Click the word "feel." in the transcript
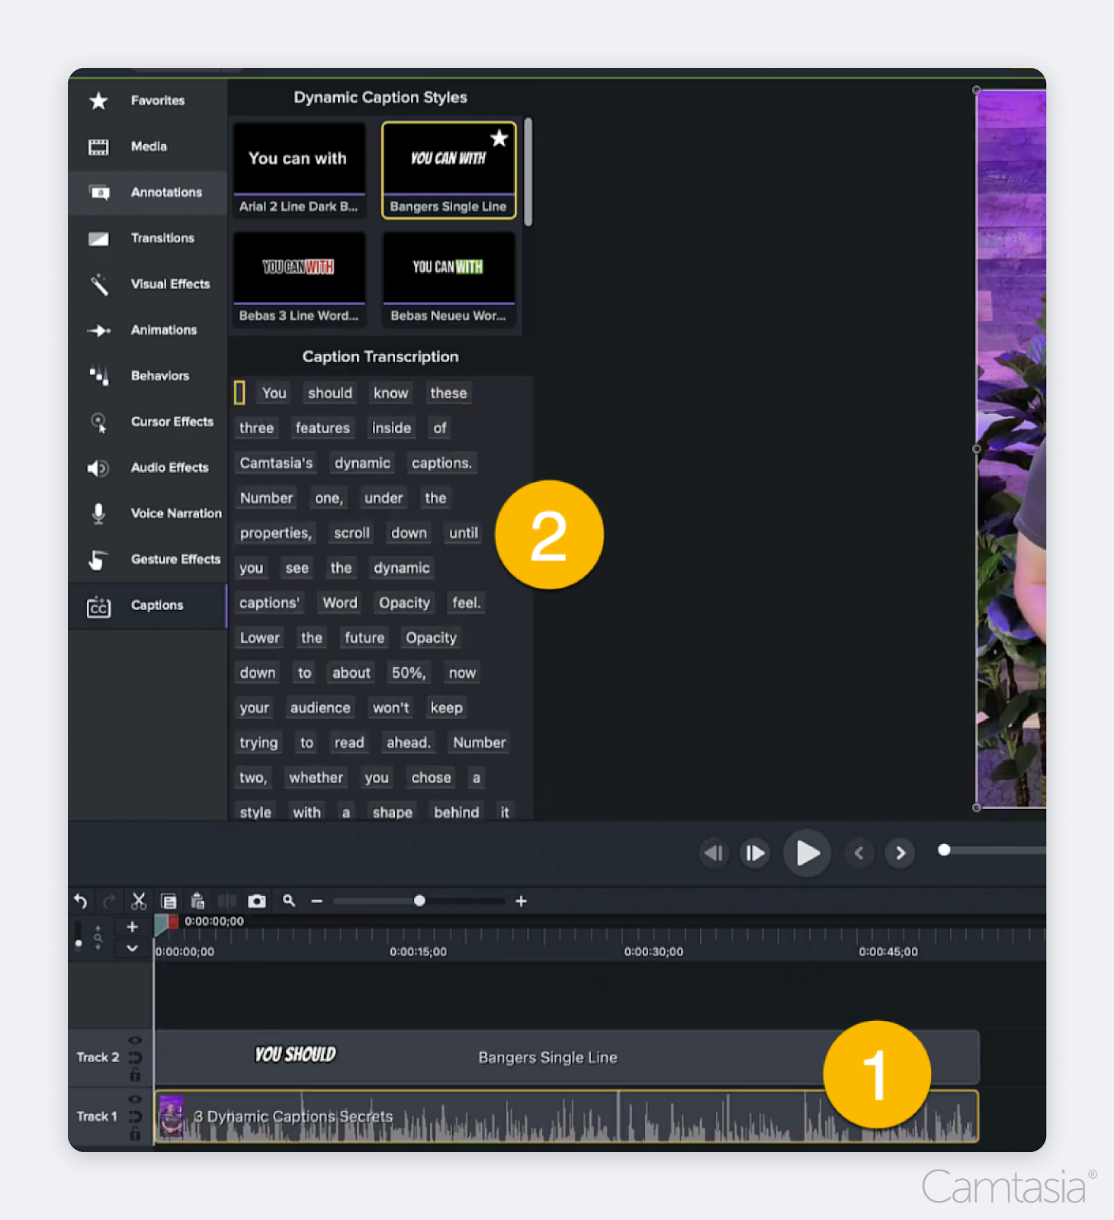The image size is (1114, 1220). click(x=467, y=602)
